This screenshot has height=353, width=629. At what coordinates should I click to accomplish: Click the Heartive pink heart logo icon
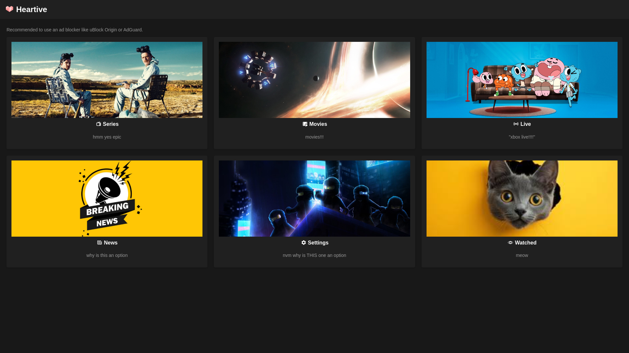coord(10,9)
